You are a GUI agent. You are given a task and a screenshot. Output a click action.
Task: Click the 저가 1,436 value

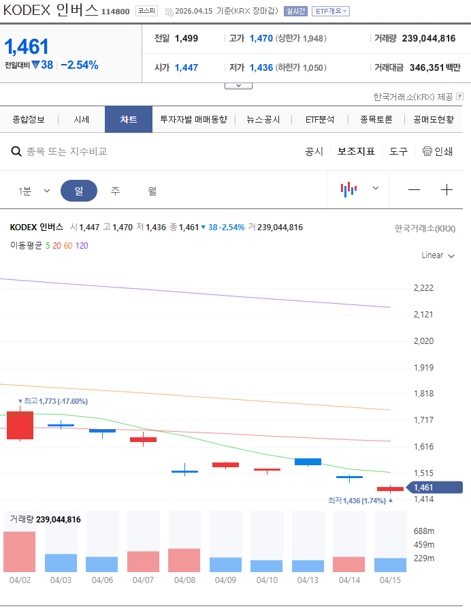tap(261, 67)
